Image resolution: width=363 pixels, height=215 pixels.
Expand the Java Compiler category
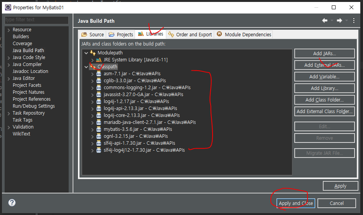tap(8, 64)
